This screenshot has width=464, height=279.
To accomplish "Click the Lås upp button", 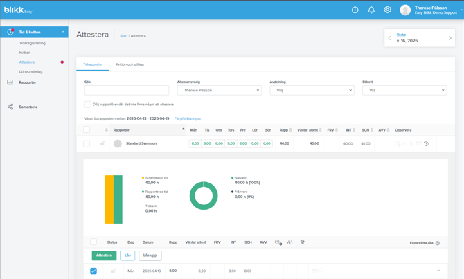I will coord(150,255).
